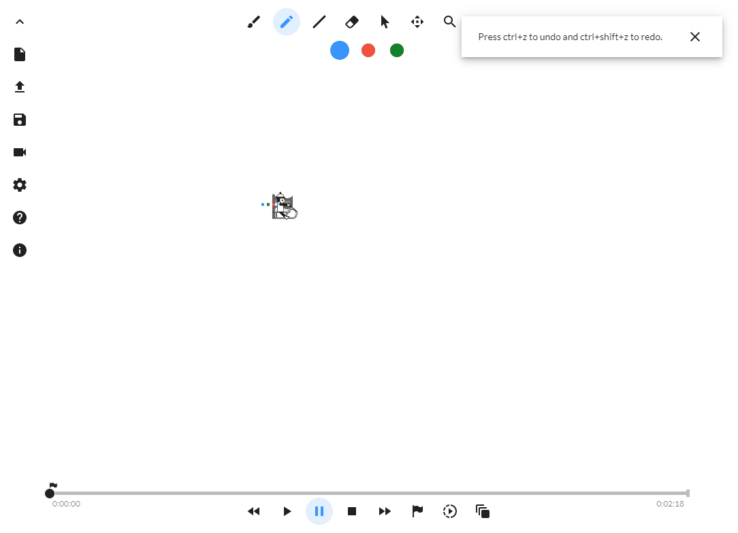Open the layers stack icon in playback bar

[483, 511]
